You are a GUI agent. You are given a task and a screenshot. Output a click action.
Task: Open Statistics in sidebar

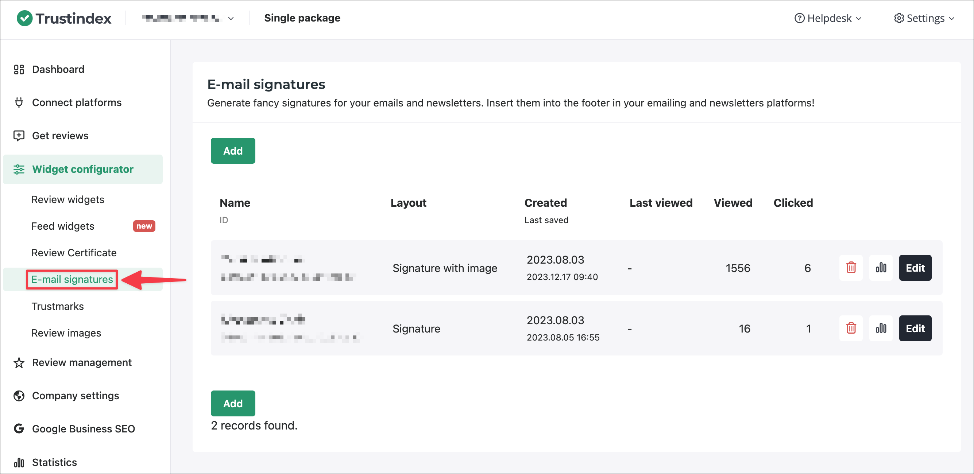click(54, 462)
